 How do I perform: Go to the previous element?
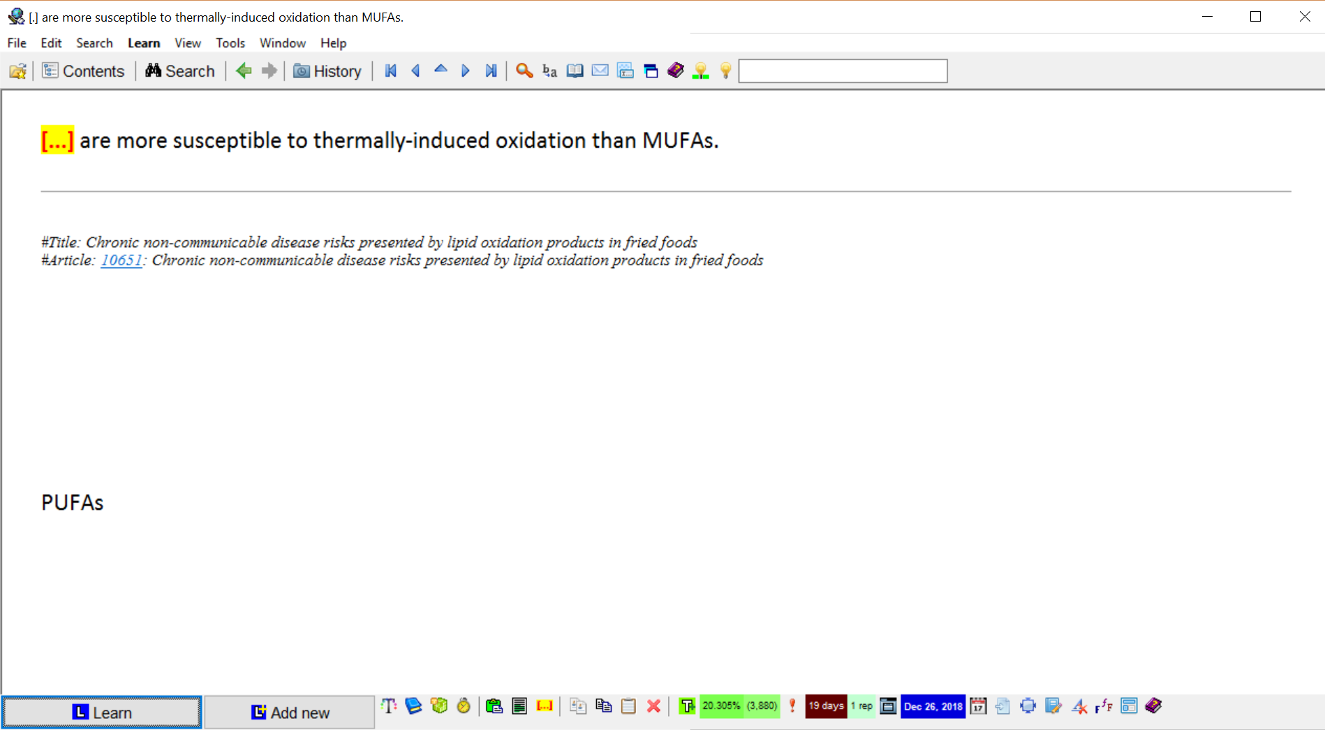pyautogui.click(x=416, y=70)
